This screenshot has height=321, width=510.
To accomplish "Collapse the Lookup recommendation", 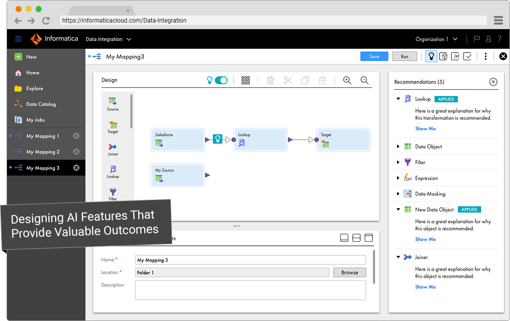I will click(398, 99).
